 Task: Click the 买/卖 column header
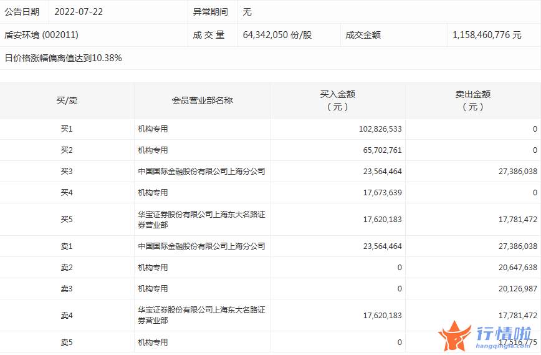(x=67, y=100)
